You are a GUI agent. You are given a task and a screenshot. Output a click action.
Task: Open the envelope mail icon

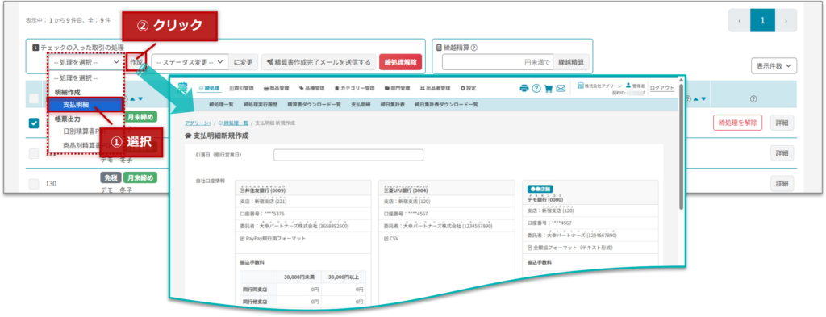(561, 89)
